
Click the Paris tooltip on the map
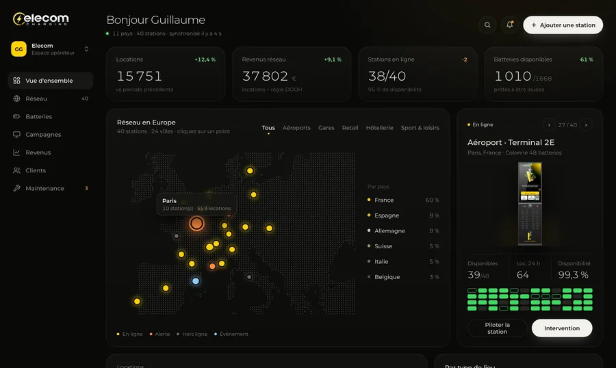click(x=196, y=205)
